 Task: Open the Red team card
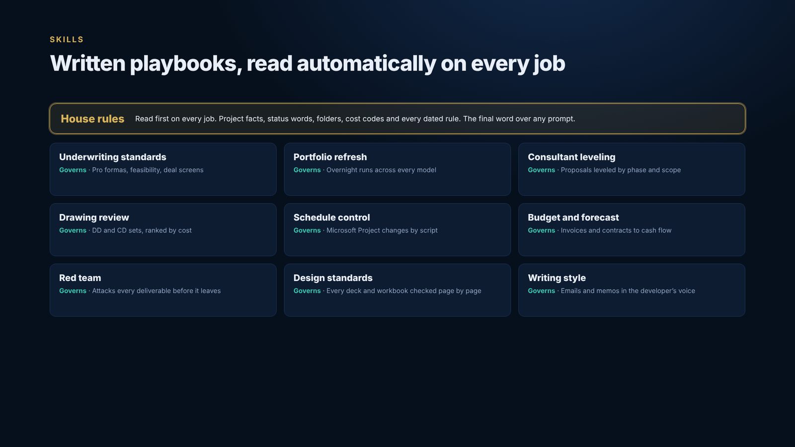pos(163,290)
